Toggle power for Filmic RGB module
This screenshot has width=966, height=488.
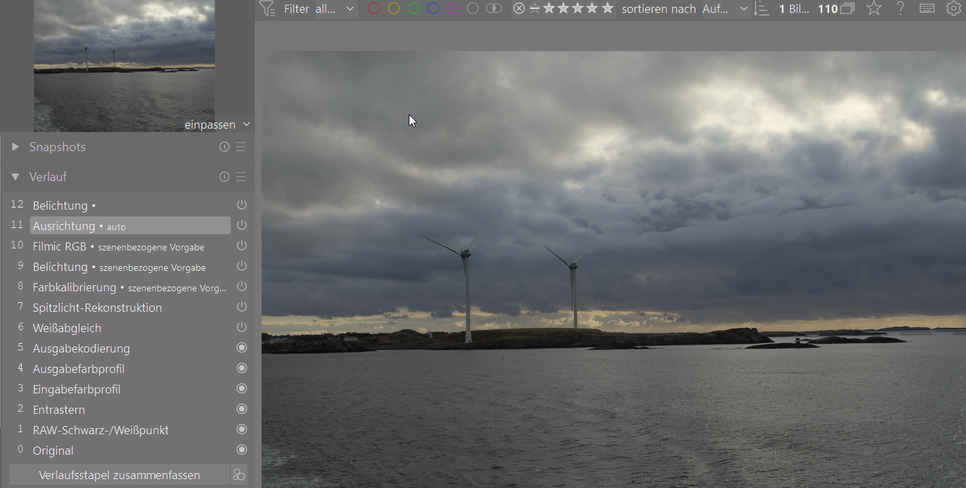point(241,246)
